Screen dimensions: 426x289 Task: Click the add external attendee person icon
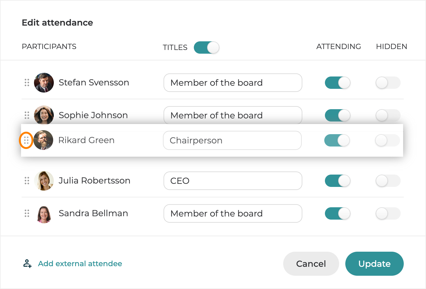pos(28,264)
